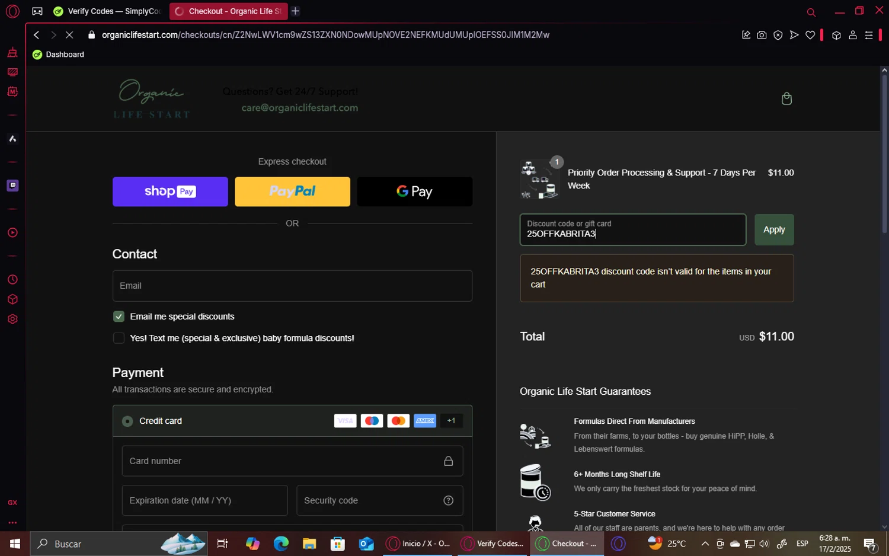Open History clock in sidebar
The width and height of the screenshot is (889, 556).
pyautogui.click(x=12, y=280)
